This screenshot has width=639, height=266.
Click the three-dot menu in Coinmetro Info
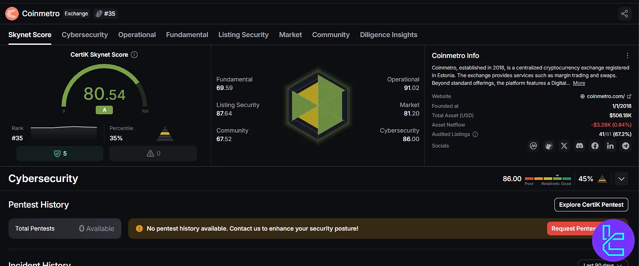[627, 55]
